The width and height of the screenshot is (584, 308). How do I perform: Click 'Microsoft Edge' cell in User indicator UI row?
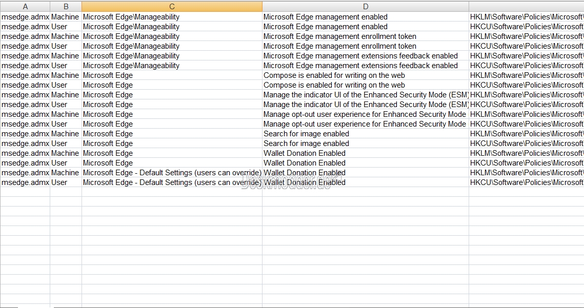click(172, 104)
